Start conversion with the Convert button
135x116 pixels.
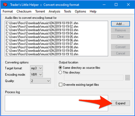click(x=121, y=47)
